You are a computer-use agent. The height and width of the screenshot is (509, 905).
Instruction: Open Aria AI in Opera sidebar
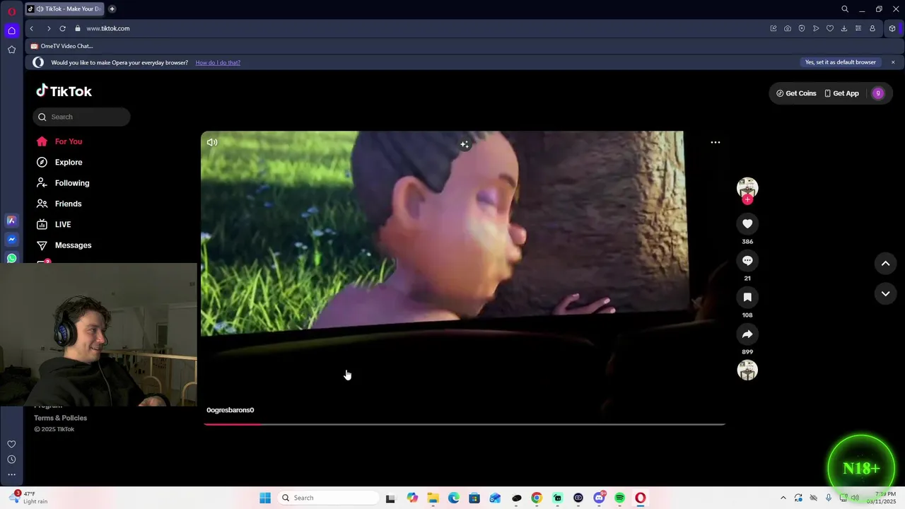[x=11, y=221]
